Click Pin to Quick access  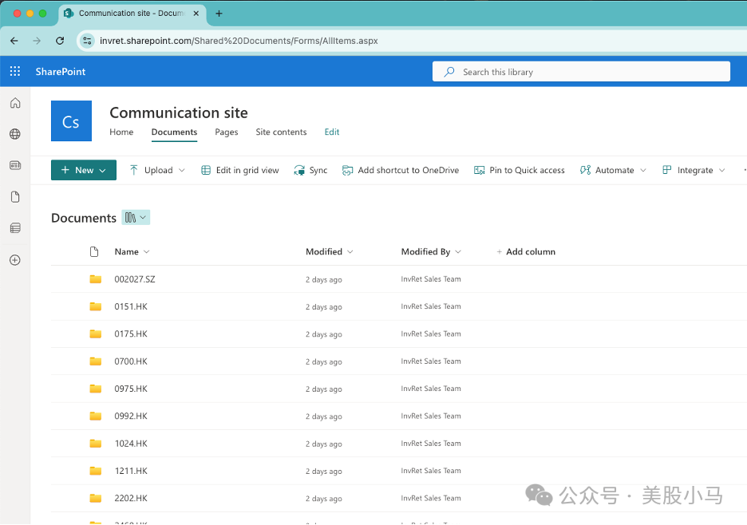[x=520, y=170]
